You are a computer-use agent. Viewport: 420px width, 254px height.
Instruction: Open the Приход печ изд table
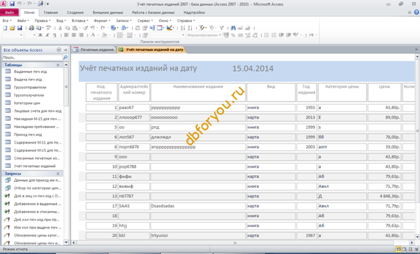[28, 134]
